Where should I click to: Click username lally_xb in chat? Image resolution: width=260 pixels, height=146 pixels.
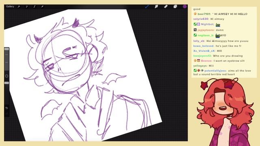click(x=199, y=41)
